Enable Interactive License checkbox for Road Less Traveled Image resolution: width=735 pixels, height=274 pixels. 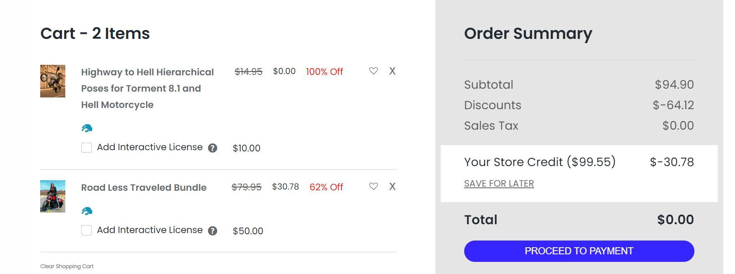87,230
